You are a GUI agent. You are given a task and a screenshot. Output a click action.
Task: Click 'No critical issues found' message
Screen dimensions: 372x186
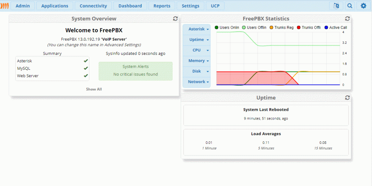(136, 74)
